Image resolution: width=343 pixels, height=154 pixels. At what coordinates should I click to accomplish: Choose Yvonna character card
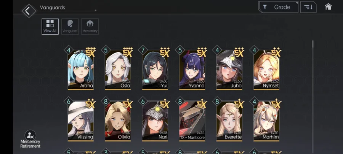(x=192, y=69)
